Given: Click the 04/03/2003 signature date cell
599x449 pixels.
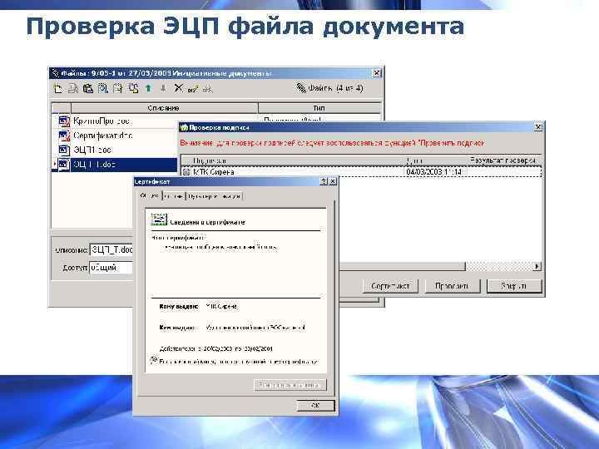Looking at the screenshot, I should (x=434, y=172).
